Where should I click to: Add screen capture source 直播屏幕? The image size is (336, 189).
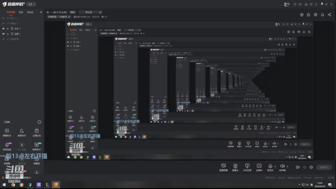[x=223, y=167]
